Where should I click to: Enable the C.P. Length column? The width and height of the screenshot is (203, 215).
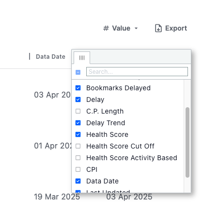coord(78,111)
